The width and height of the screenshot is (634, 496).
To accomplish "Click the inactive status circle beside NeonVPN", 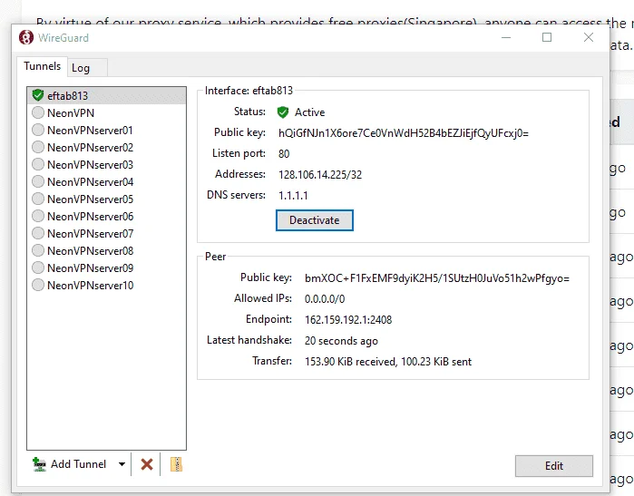I will 38,112.
